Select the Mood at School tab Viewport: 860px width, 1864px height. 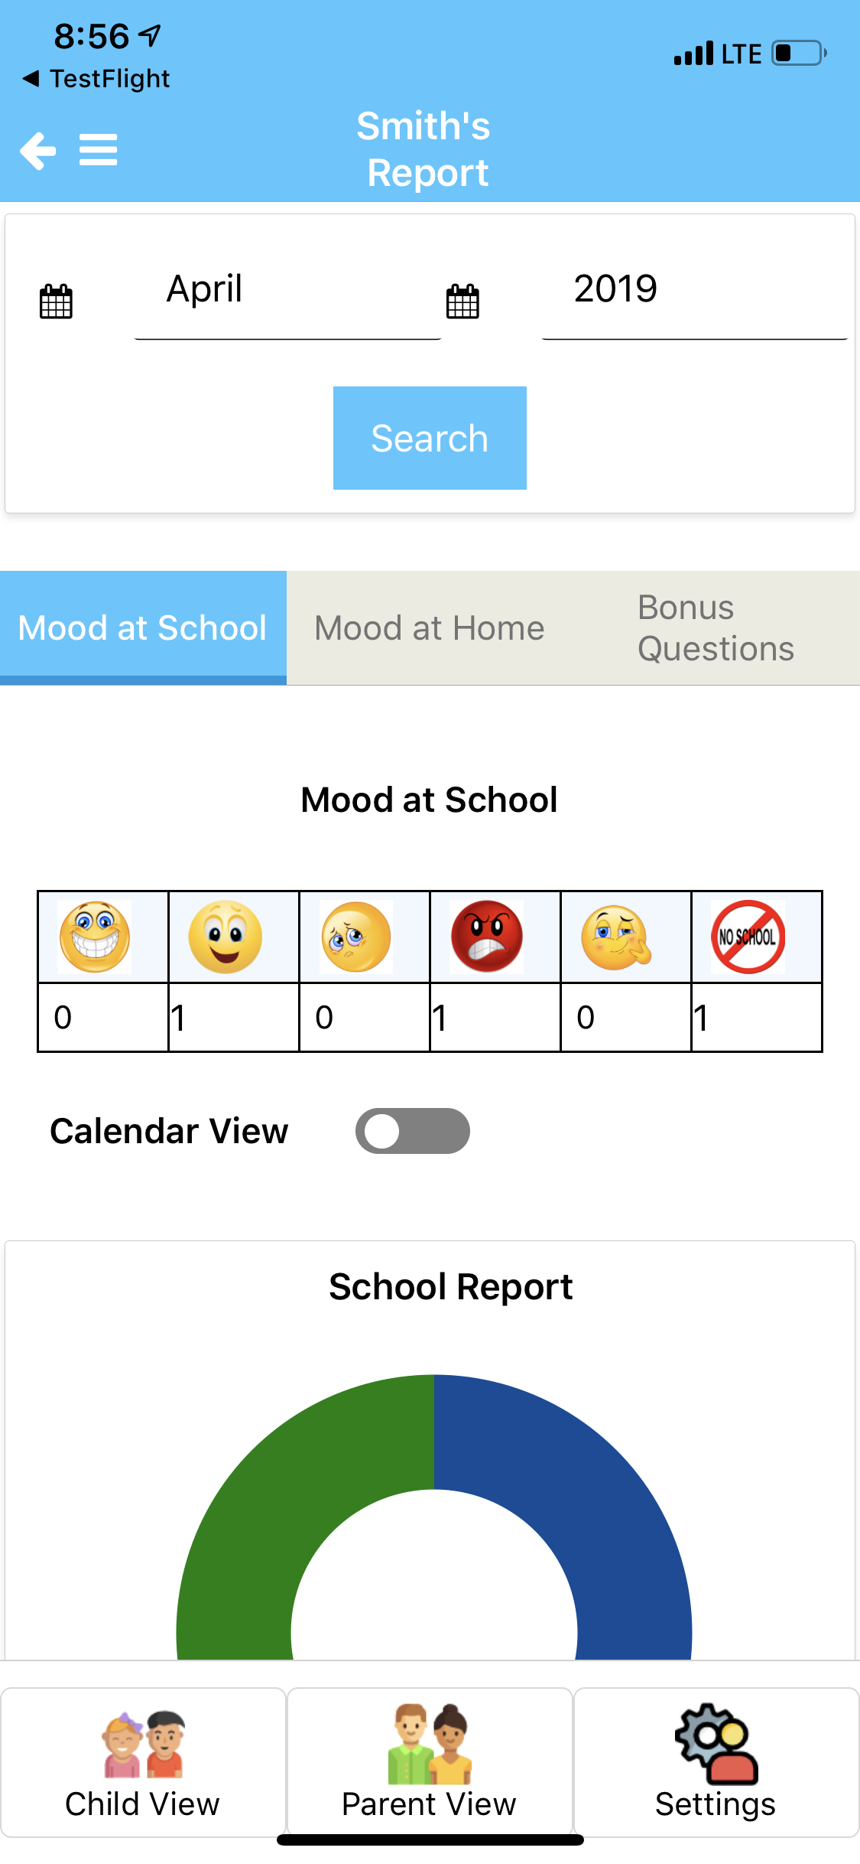point(143,628)
